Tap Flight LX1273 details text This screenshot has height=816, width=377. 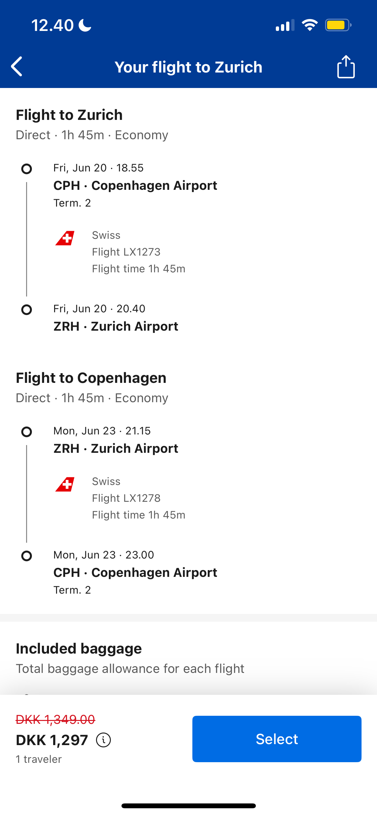[126, 252]
